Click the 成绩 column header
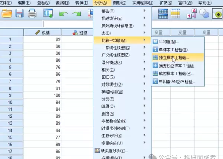 (42, 33)
